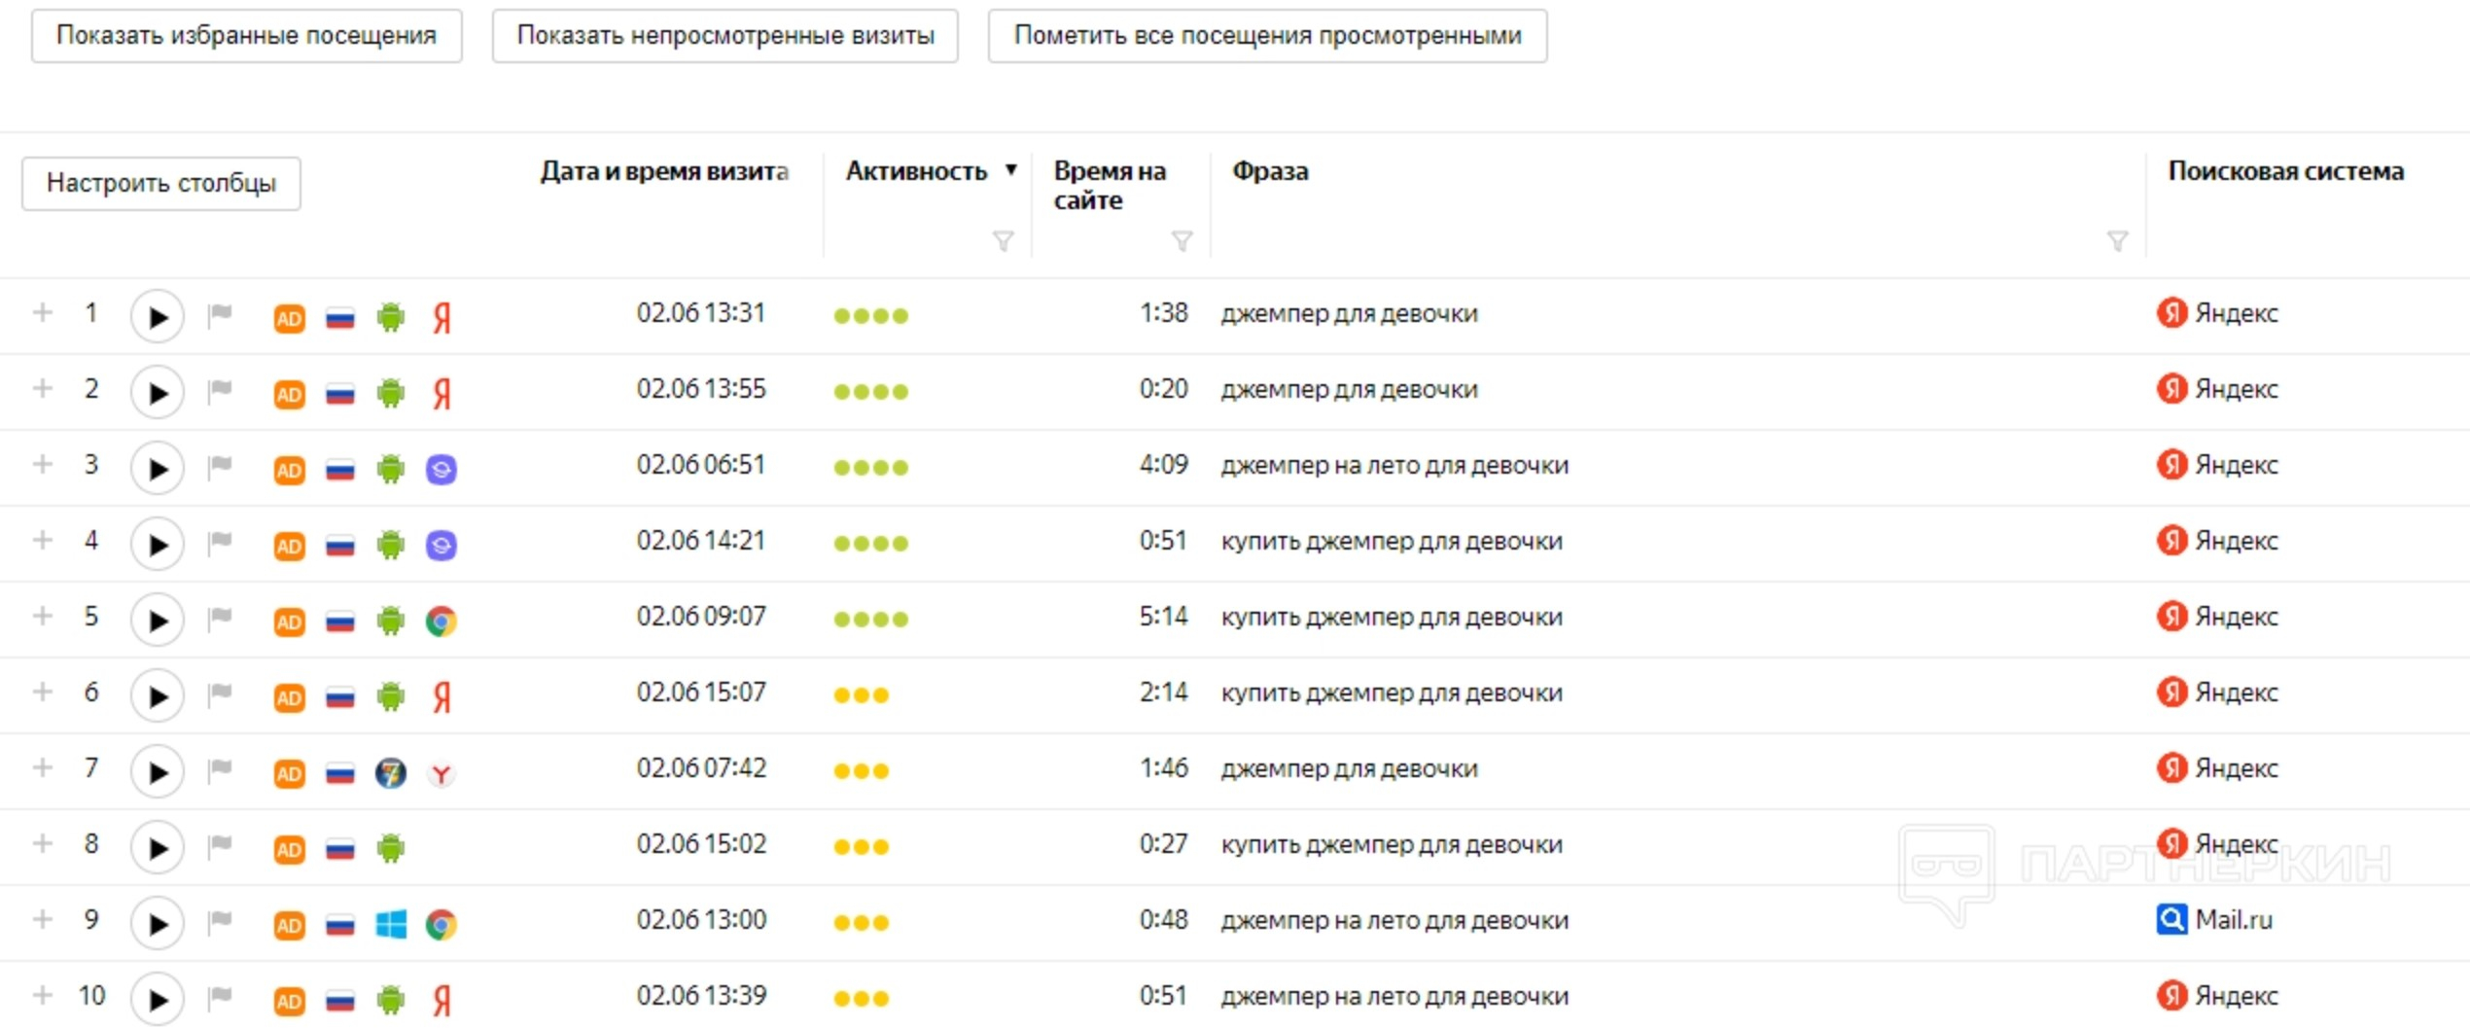
Task: Play the session recording for visit 3
Action: (x=157, y=468)
